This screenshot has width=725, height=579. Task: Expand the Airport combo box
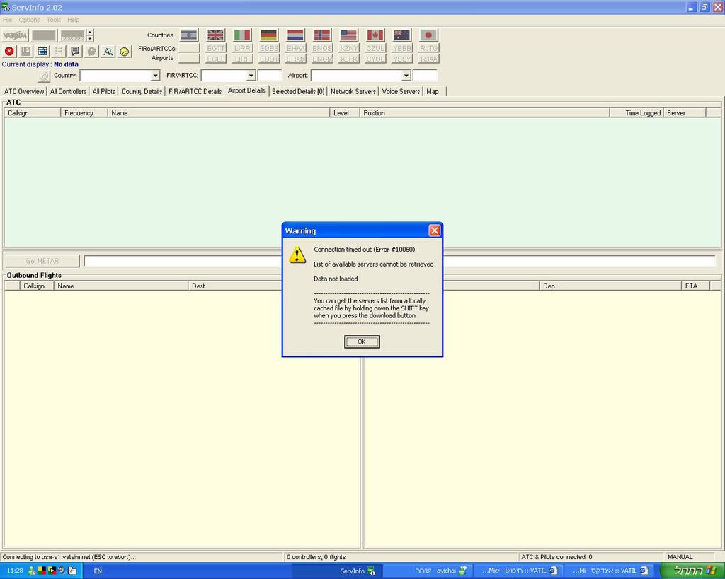(406, 76)
